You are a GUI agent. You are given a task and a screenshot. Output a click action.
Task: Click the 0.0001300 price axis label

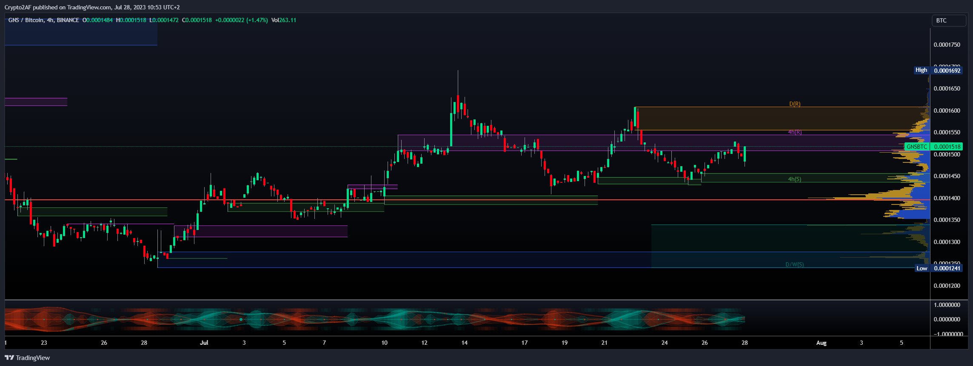(946, 242)
